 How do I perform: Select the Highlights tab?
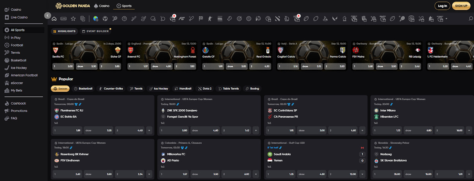coord(64,31)
